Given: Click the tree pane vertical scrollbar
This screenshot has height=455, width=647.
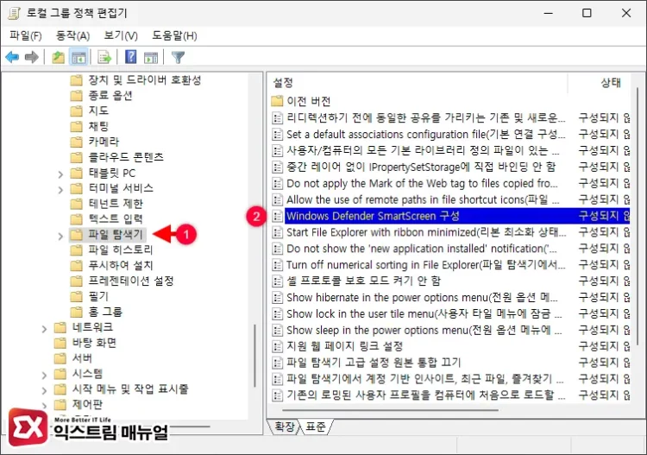Looking at the screenshot, I should [x=255, y=355].
